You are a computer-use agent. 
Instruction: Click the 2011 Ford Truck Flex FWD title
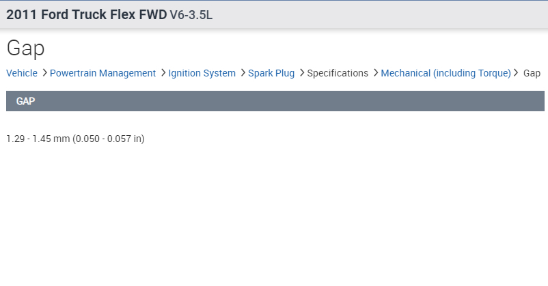tap(86, 14)
